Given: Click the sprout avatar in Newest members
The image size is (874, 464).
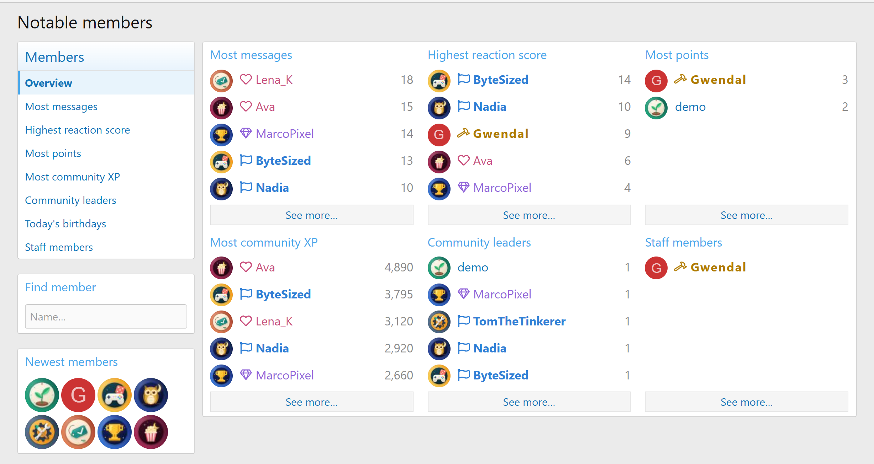Looking at the screenshot, I should tap(42, 395).
